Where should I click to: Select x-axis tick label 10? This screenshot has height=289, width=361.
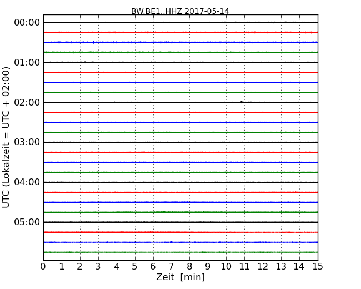pos(226,267)
